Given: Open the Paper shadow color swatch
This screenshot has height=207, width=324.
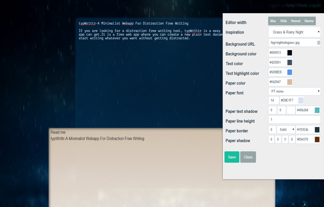Looking at the screenshot, I should point(317,139).
